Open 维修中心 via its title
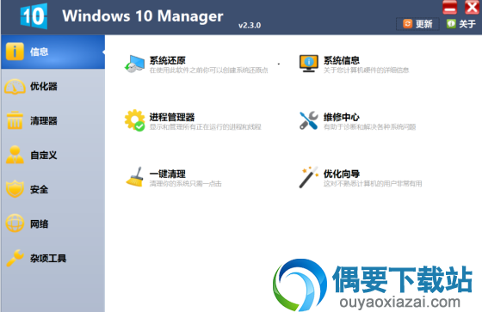 pyautogui.click(x=341, y=117)
